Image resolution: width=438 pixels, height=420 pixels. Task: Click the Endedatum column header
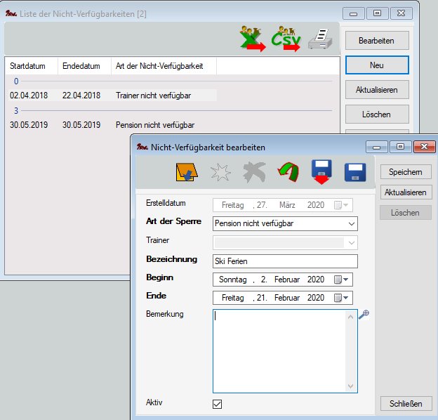(x=81, y=66)
